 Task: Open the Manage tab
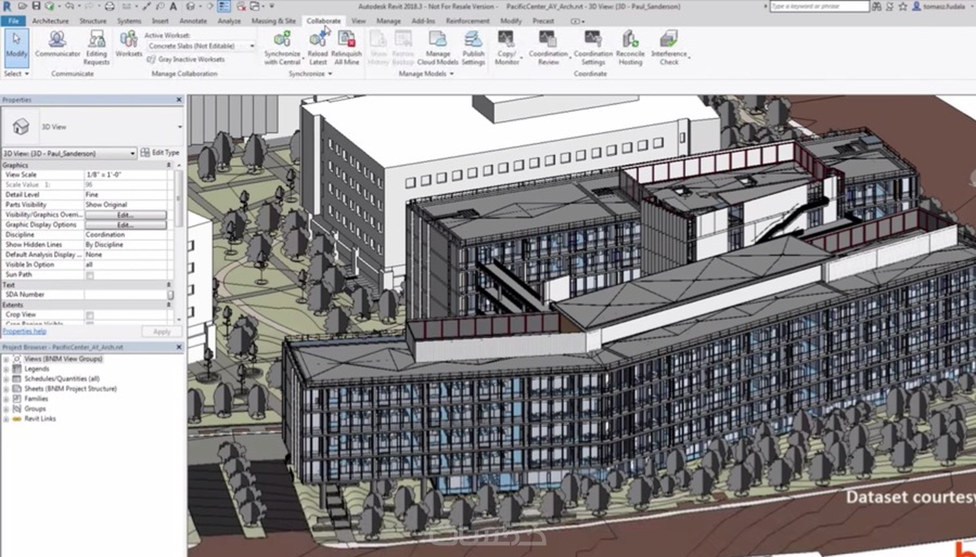tap(388, 21)
